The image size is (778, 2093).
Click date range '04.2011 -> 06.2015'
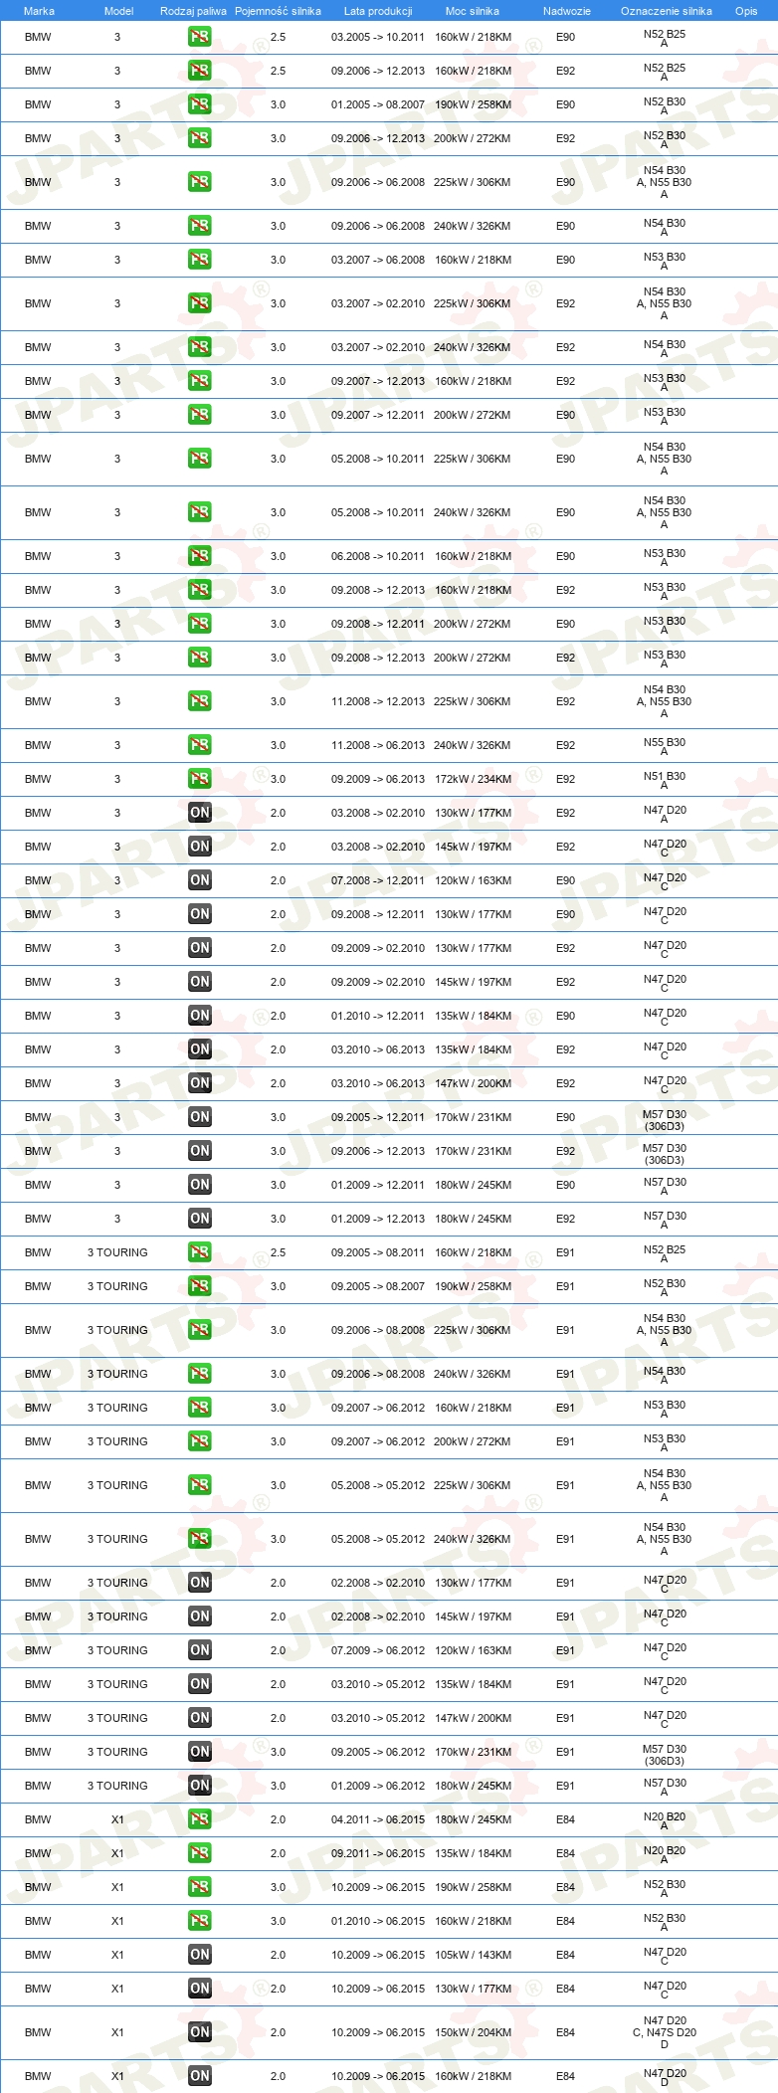pos(378,1819)
